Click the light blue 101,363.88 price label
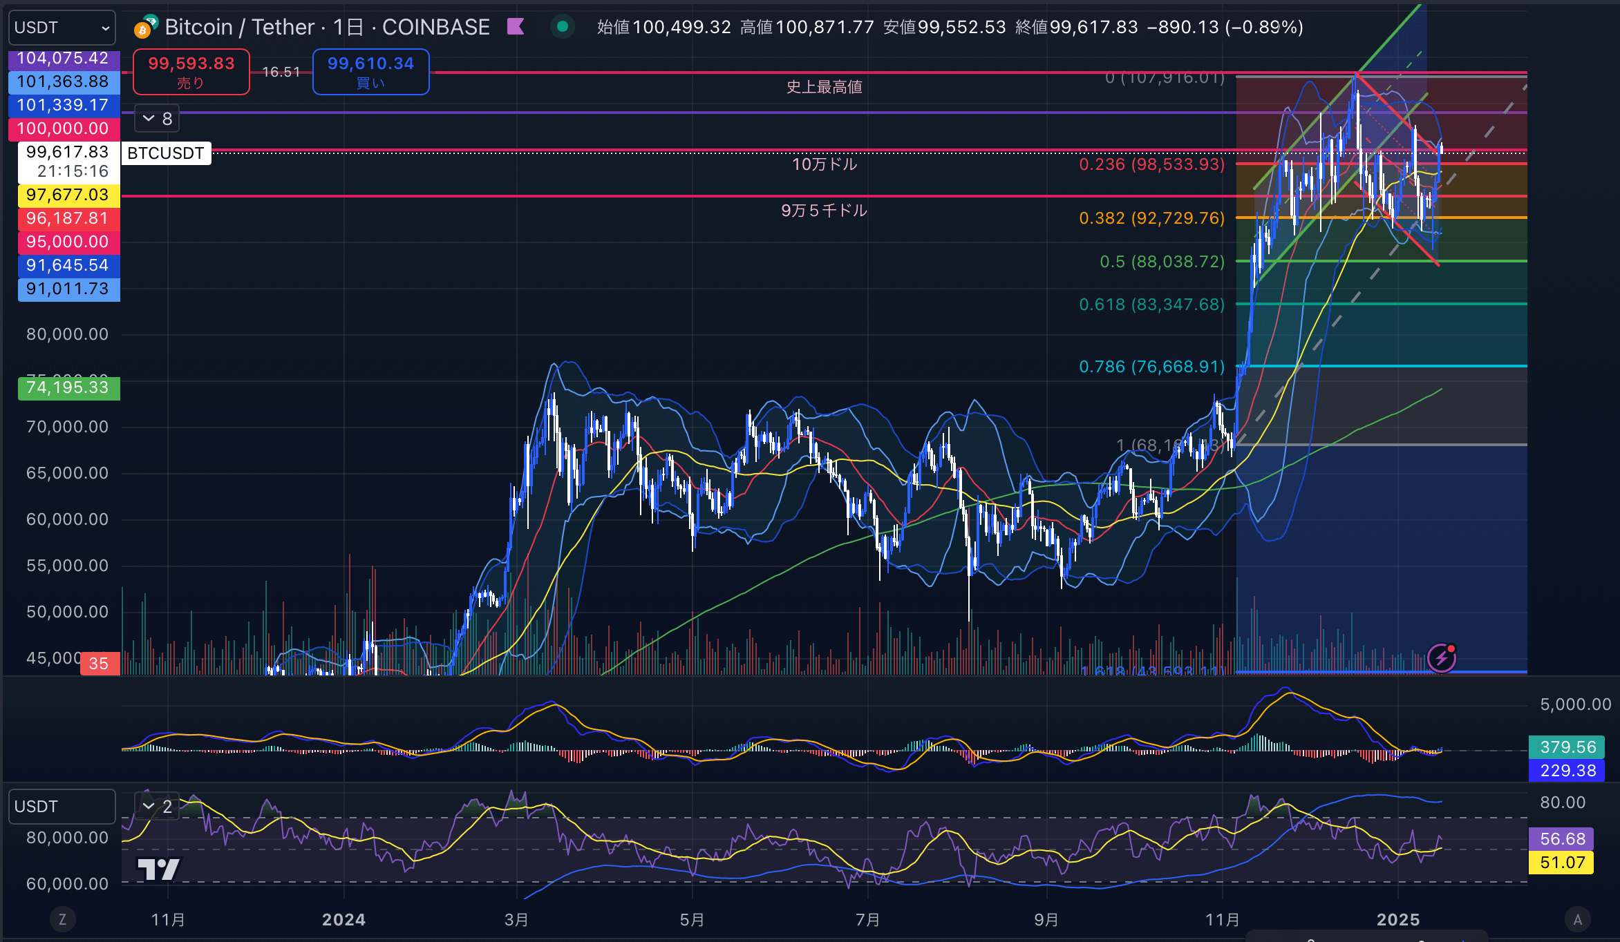Screen dimensions: 1620x942 pyautogui.click(x=64, y=81)
